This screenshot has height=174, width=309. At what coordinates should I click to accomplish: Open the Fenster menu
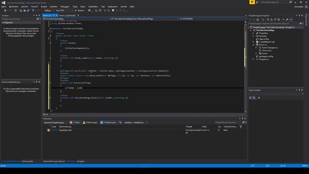[124, 6]
